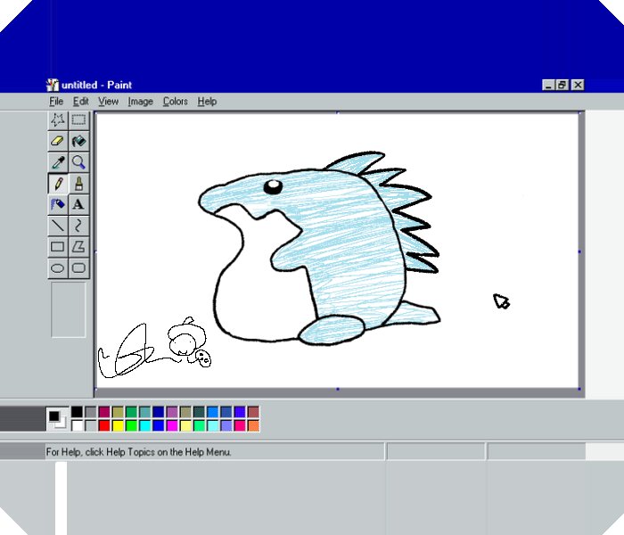This screenshot has height=535, width=624.
Task: Choose the black swatch in the palette's top row
Action: (78, 412)
